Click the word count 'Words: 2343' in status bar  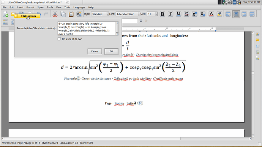pyautogui.click(x=9, y=143)
